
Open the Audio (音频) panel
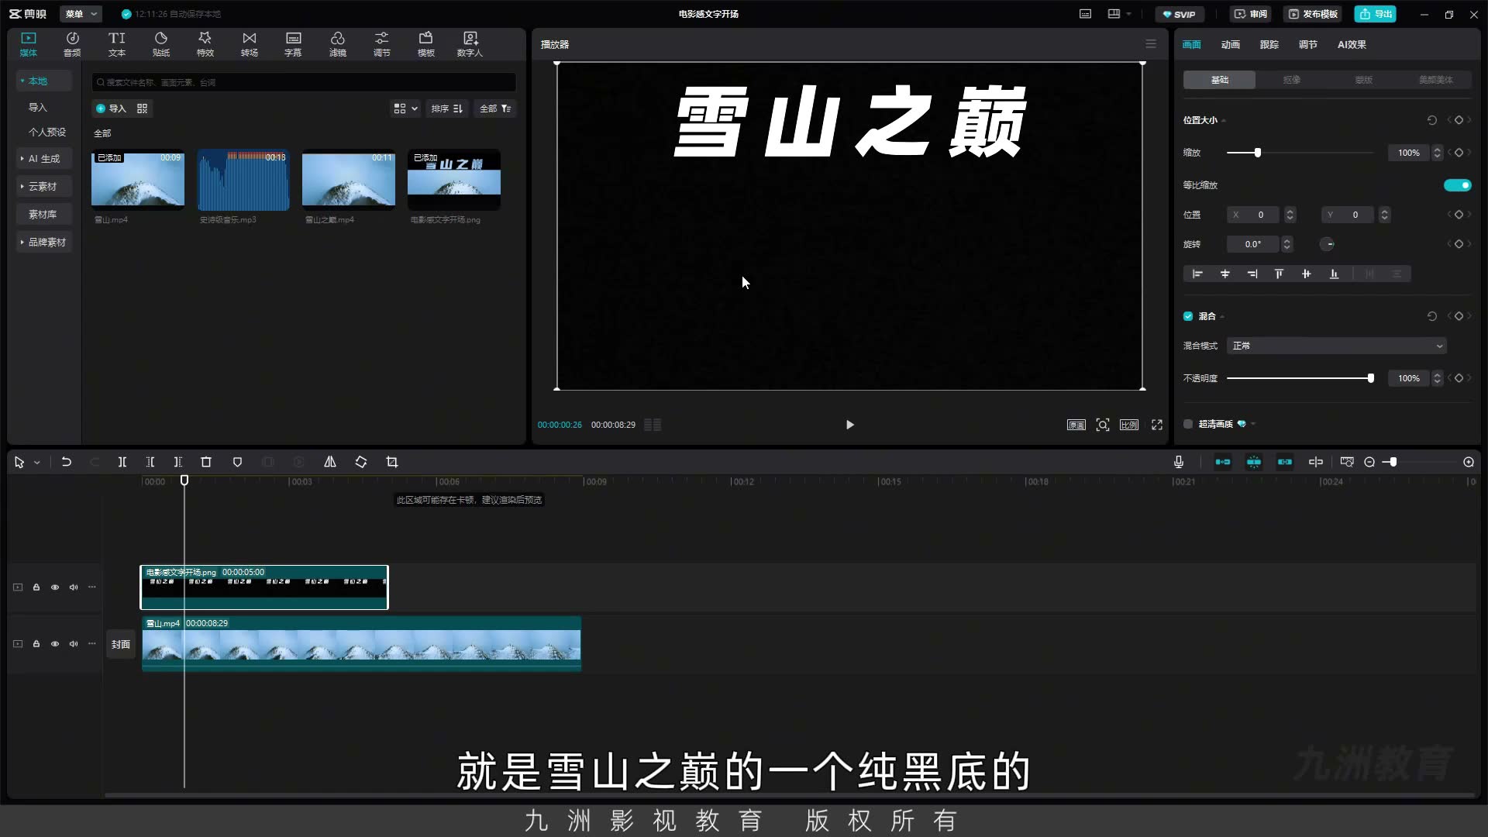(x=72, y=44)
